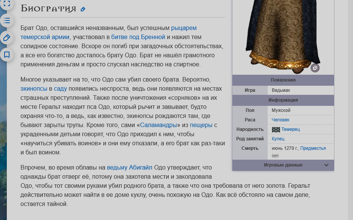The height and width of the screenshot is (220, 353).
Task: Select the Ведьмак value in Игра row
Action: click(x=281, y=90)
